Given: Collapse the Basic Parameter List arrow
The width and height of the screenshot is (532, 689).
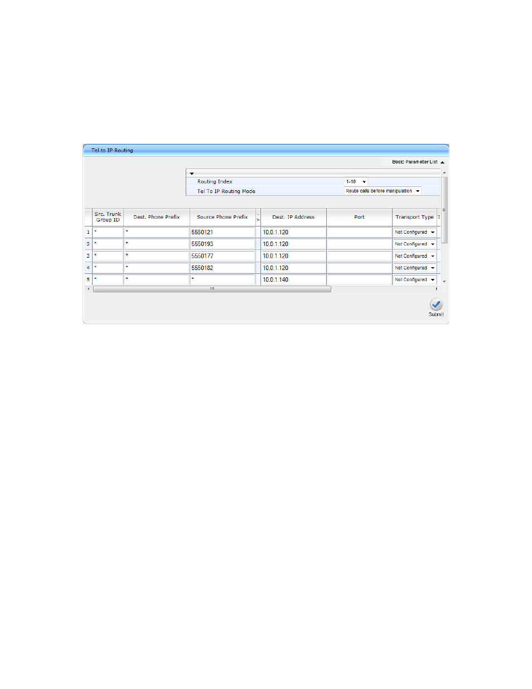Looking at the screenshot, I should pos(442,162).
